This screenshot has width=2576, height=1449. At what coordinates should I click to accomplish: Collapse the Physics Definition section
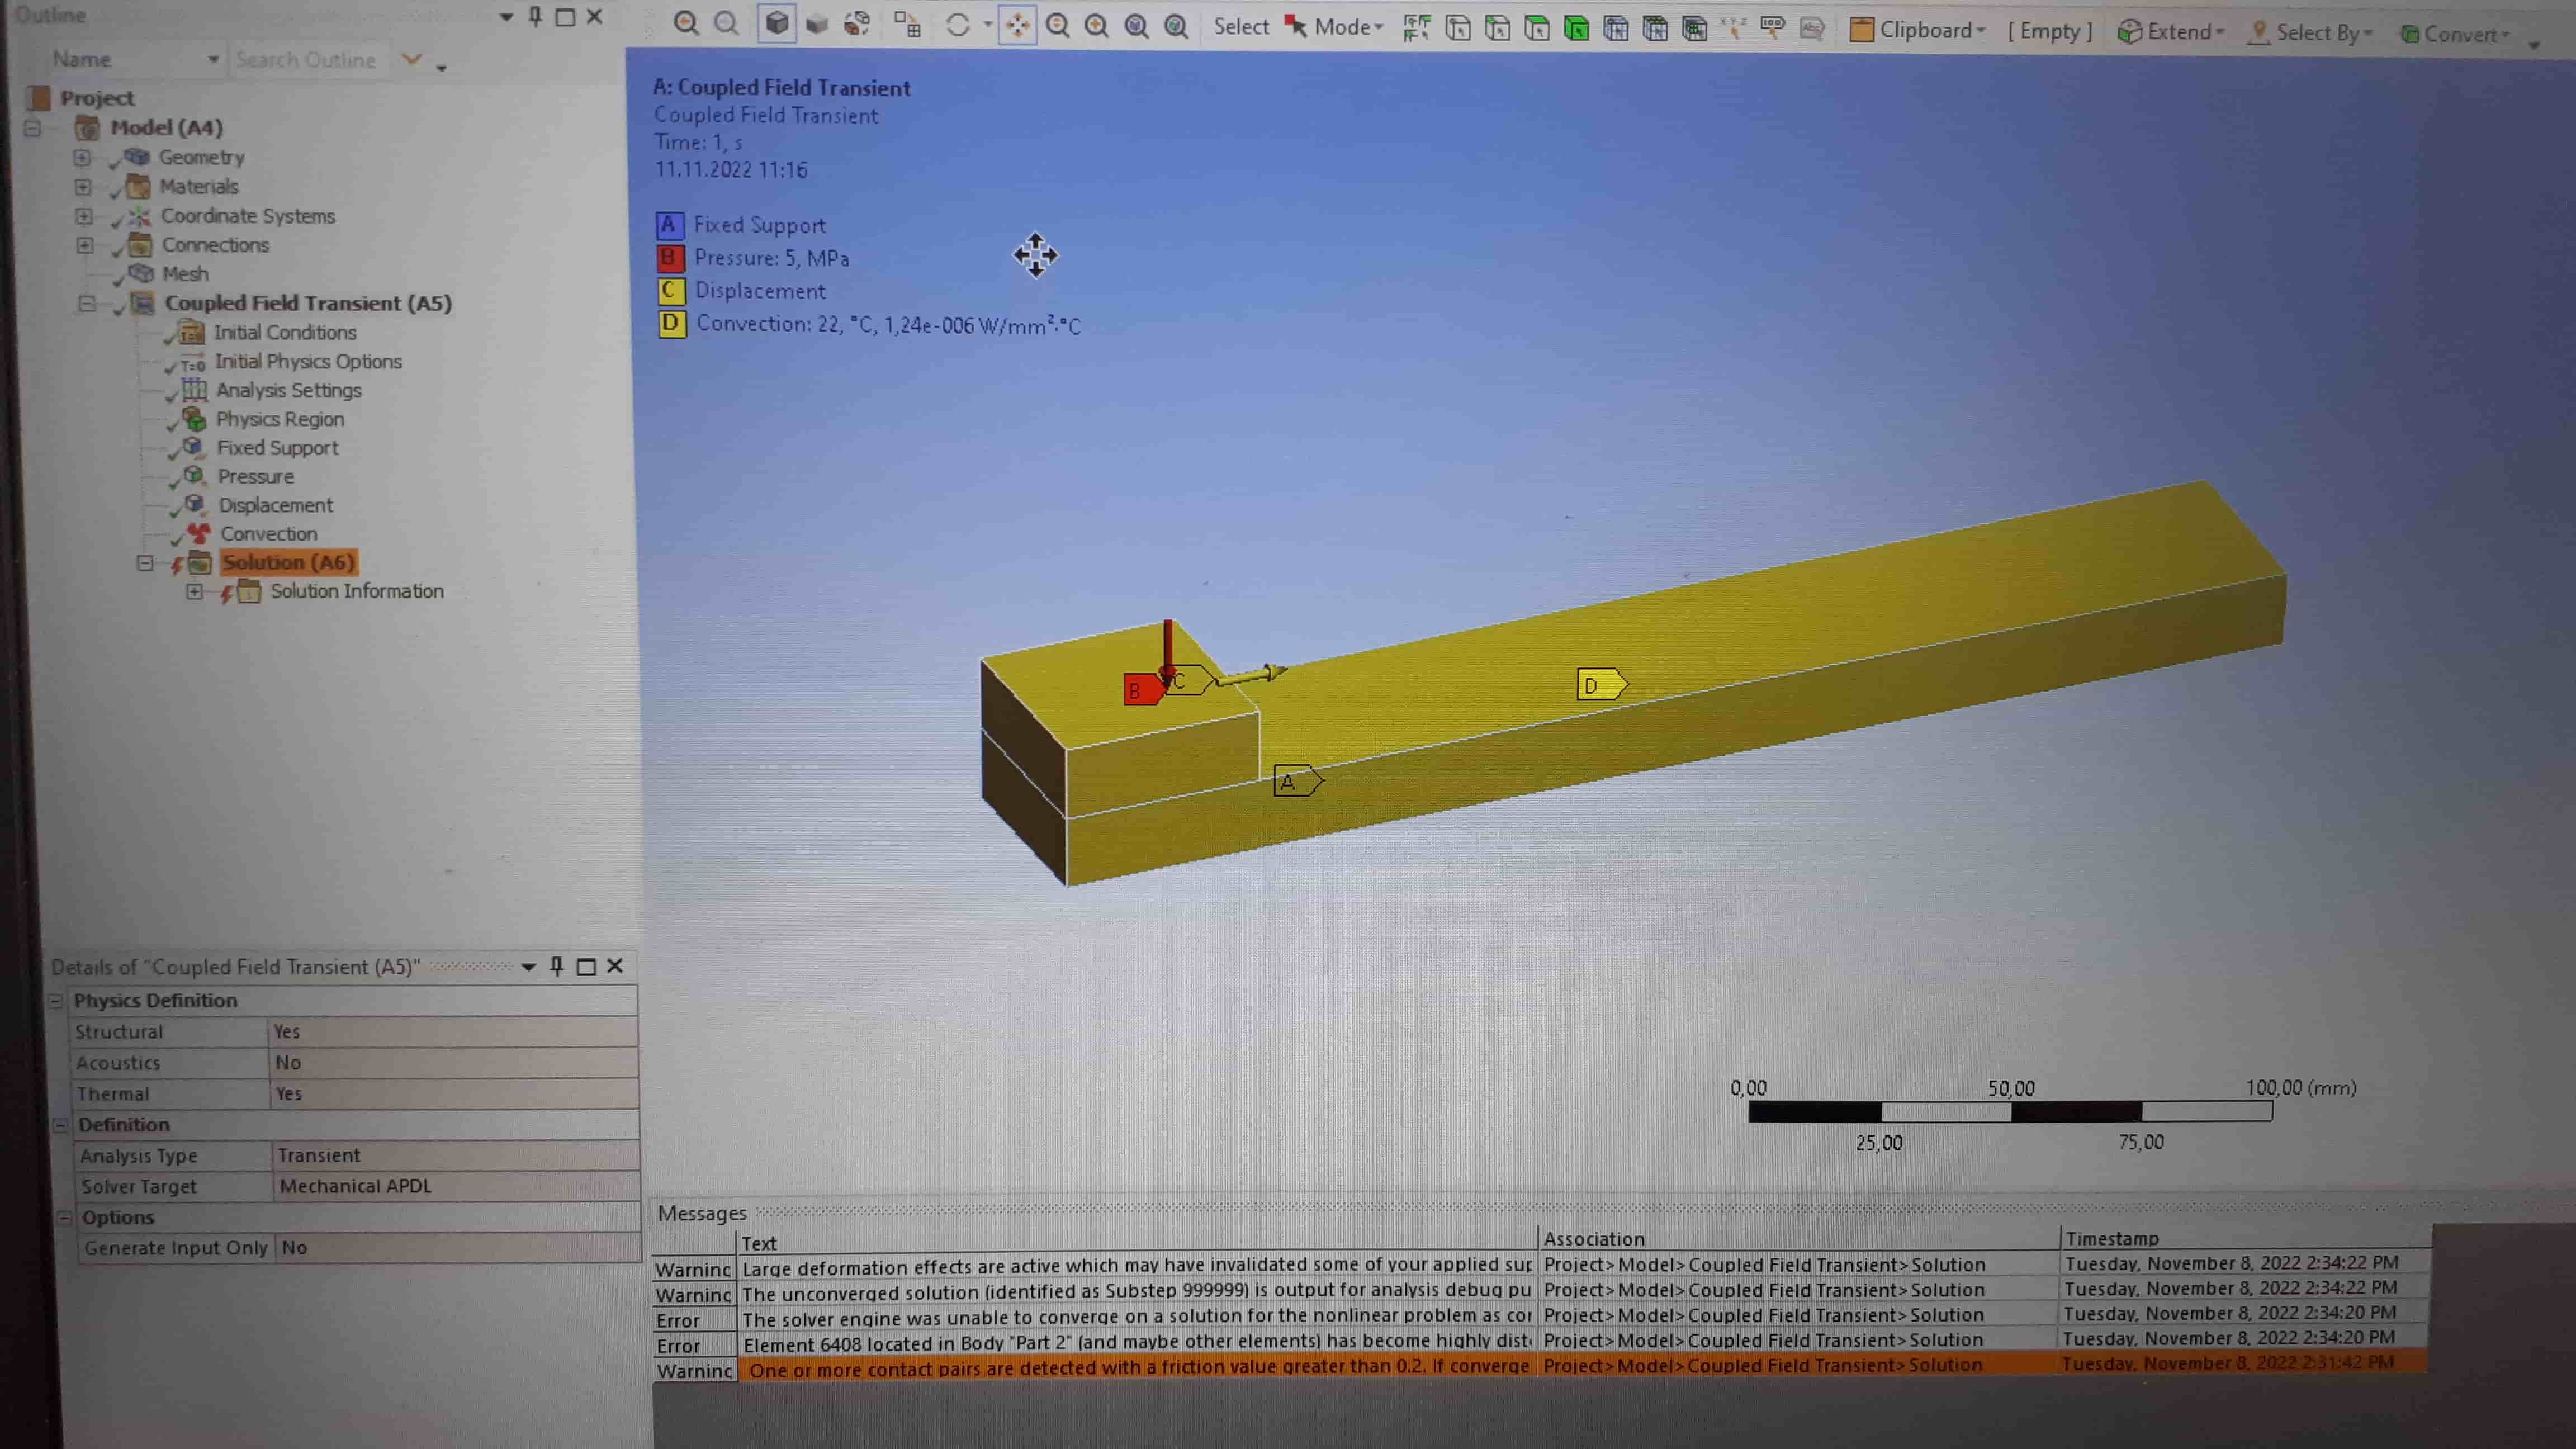click(x=56, y=1001)
